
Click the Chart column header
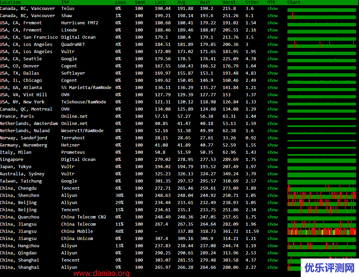(x=294, y=2)
